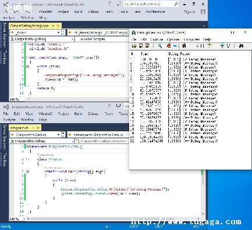Click the return 0; line in the C++ editor
The height and width of the screenshot is (230, 252).
(x=45, y=88)
